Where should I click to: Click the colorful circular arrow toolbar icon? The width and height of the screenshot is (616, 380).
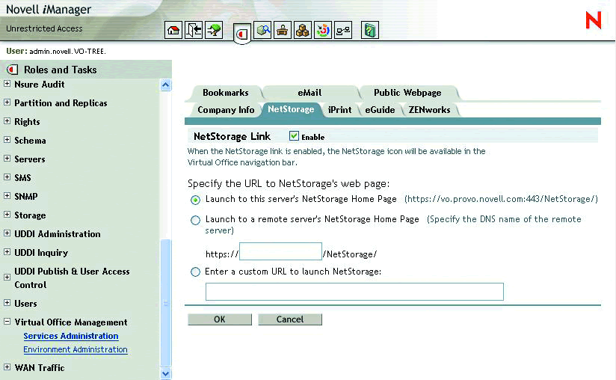coord(323,30)
